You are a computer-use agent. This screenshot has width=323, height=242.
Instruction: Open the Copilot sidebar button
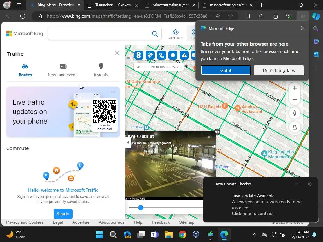pos(316,16)
